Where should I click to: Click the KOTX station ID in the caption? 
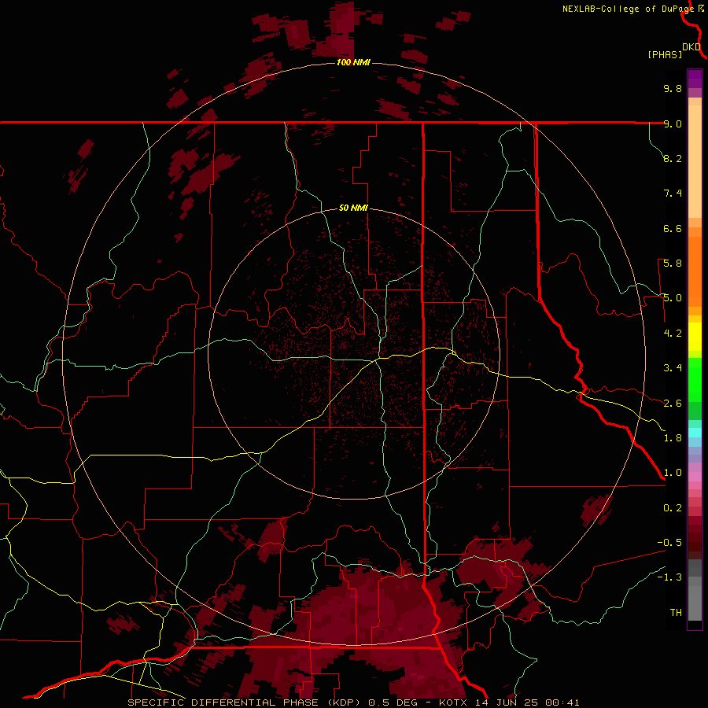coord(454,702)
